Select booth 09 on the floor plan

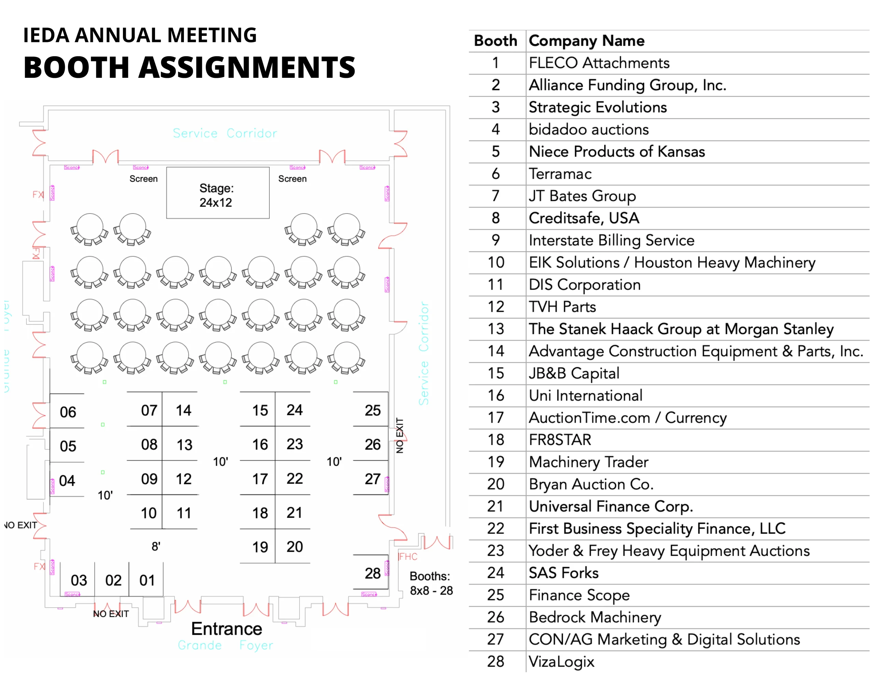click(x=149, y=479)
